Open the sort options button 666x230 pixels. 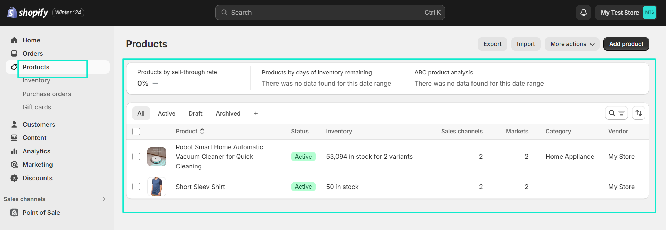(639, 113)
